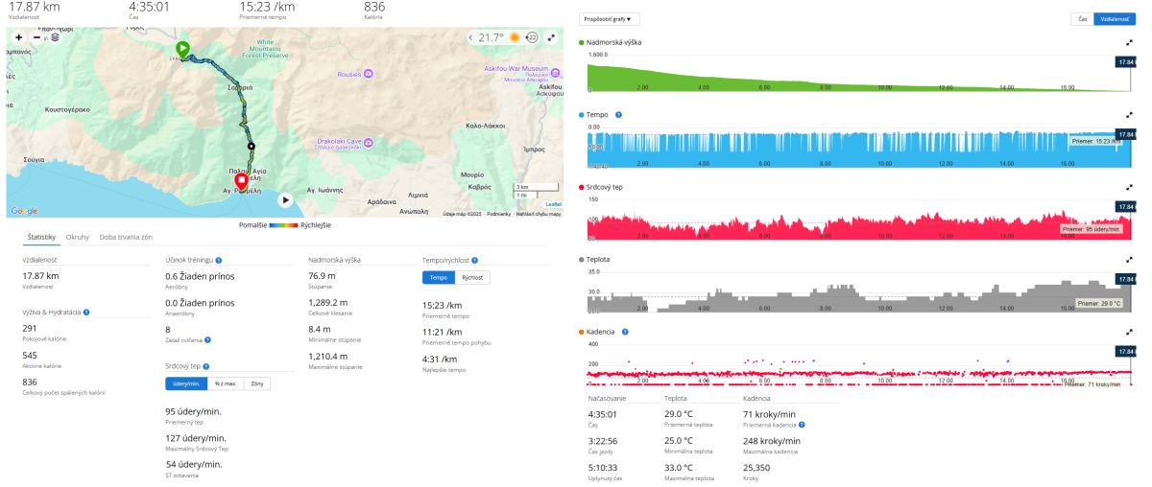Viewport: 1152px width, 487px height.
Task: Open help for Srdcový tep stats
Action: click(204, 365)
